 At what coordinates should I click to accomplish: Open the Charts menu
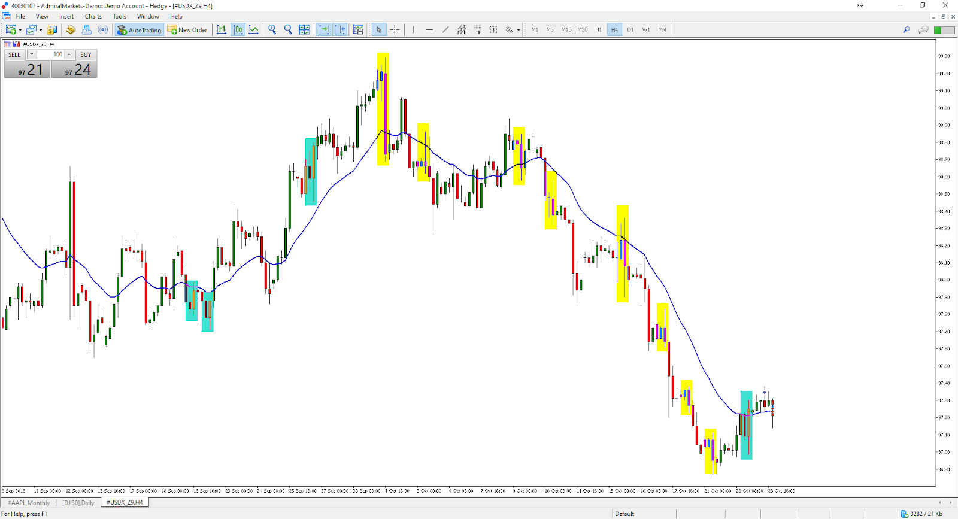(93, 16)
